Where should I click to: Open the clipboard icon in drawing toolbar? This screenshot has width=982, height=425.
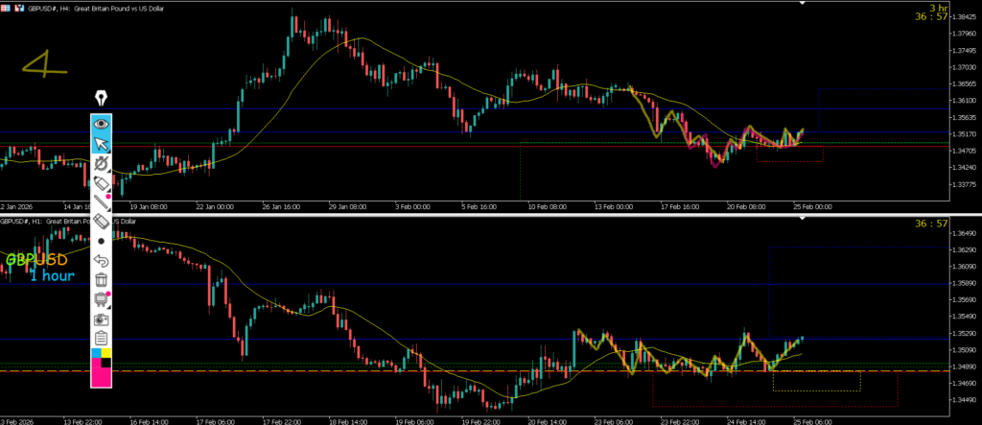click(101, 339)
